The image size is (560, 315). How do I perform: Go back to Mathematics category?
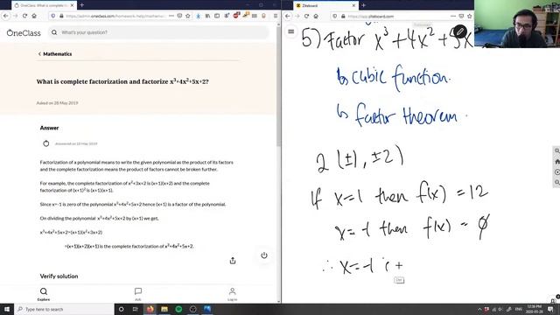(x=55, y=54)
